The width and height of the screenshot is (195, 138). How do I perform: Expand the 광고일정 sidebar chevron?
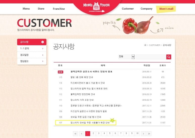tap(43, 55)
